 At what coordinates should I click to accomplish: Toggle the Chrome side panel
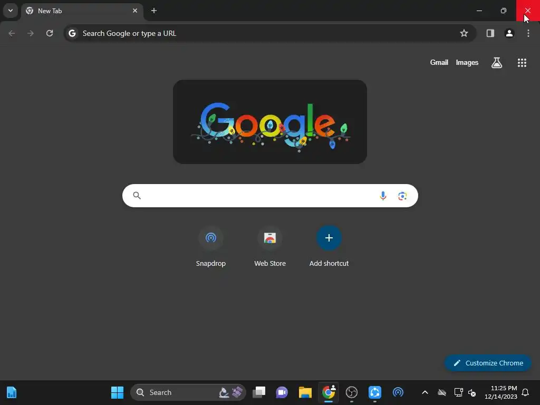click(490, 33)
